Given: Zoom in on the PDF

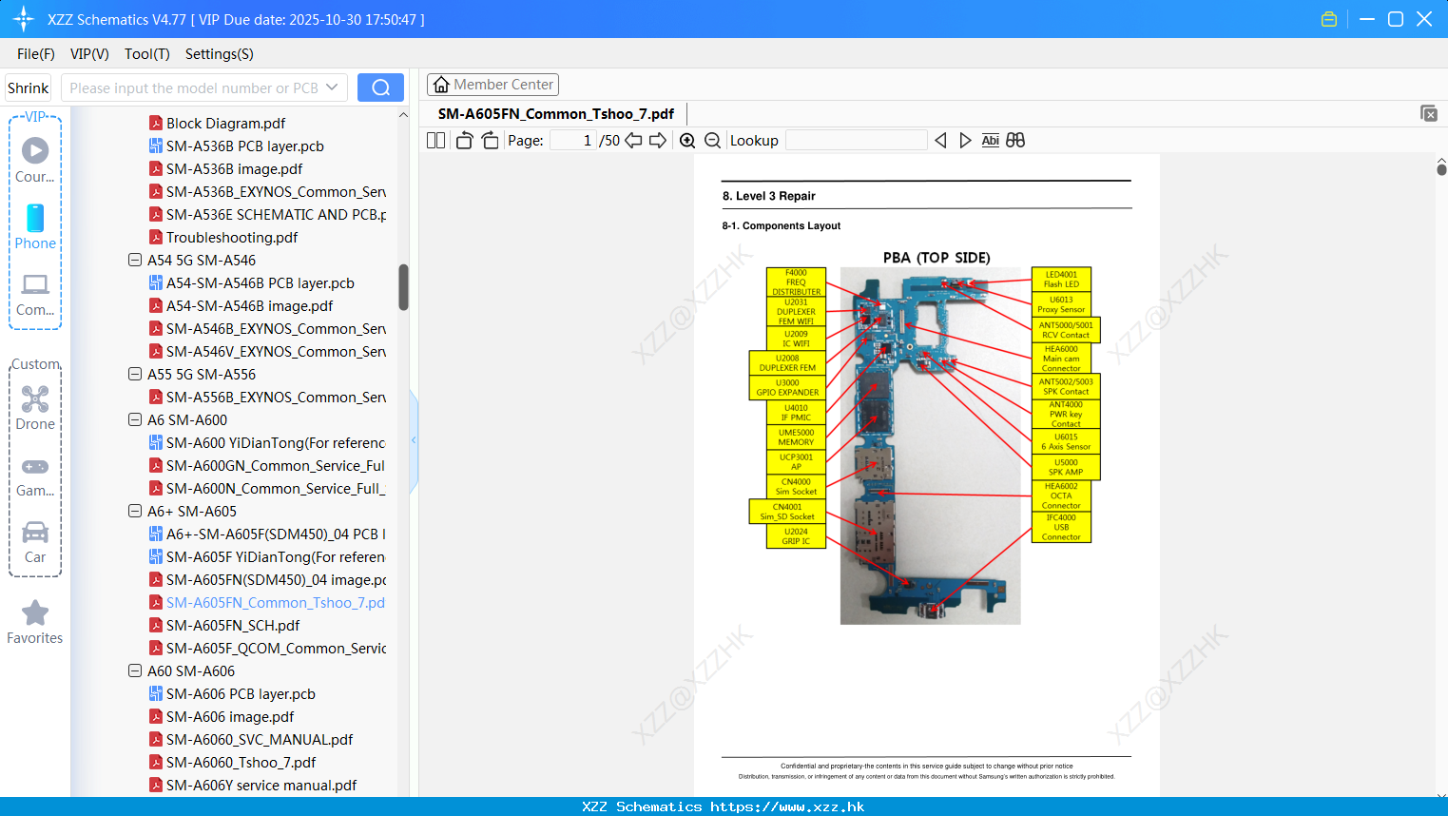Looking at the screenshot, I should pyautogui.click(x=687, y=140).
